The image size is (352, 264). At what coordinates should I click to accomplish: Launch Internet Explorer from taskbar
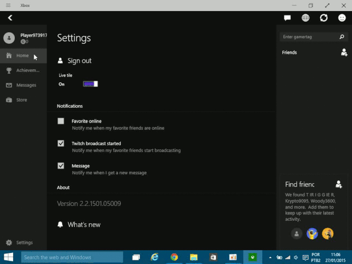point(155,257)
